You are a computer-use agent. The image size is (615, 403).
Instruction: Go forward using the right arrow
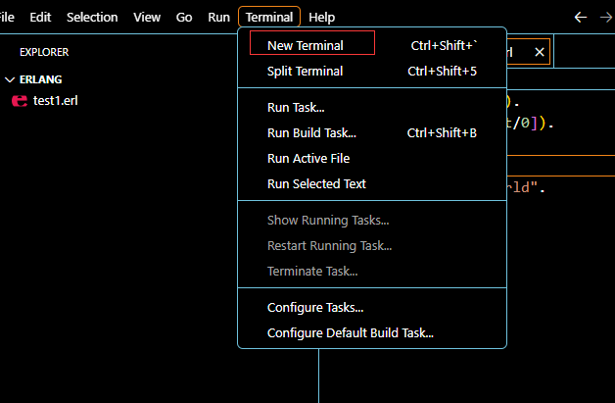tap(607, 18)
